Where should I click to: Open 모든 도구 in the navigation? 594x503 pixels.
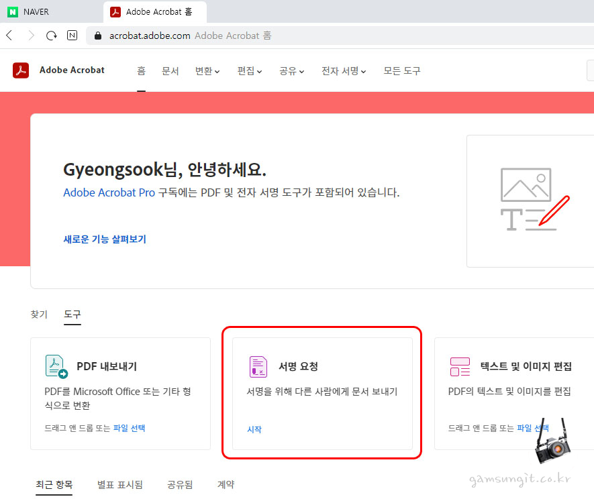pyautogui.click(x=402, y=71)
